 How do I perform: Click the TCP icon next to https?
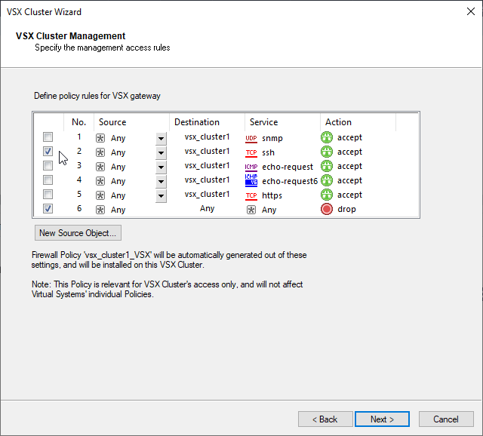coord(251,196)
